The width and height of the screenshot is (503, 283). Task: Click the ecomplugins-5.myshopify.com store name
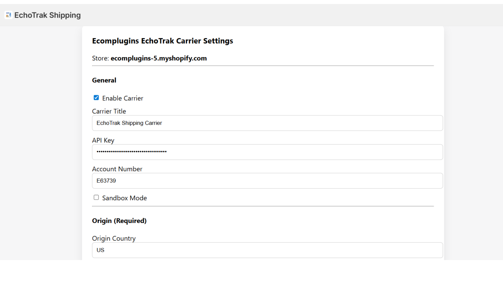point(159,58)
